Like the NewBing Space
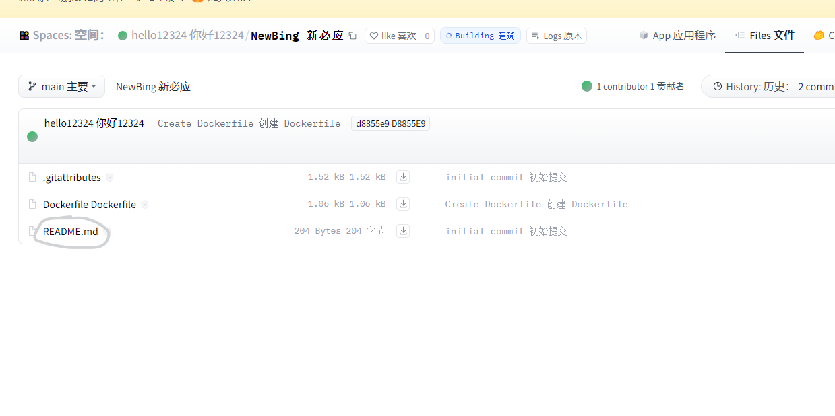 (x=392, y=36)
